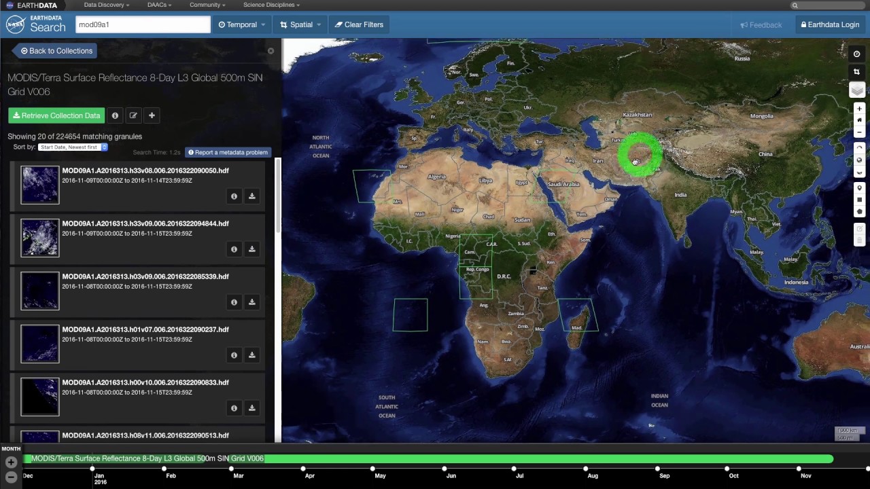Click the map spatial crop tool icon
Viewport: 870px width, 489px height.
click(x=856, y=72)
